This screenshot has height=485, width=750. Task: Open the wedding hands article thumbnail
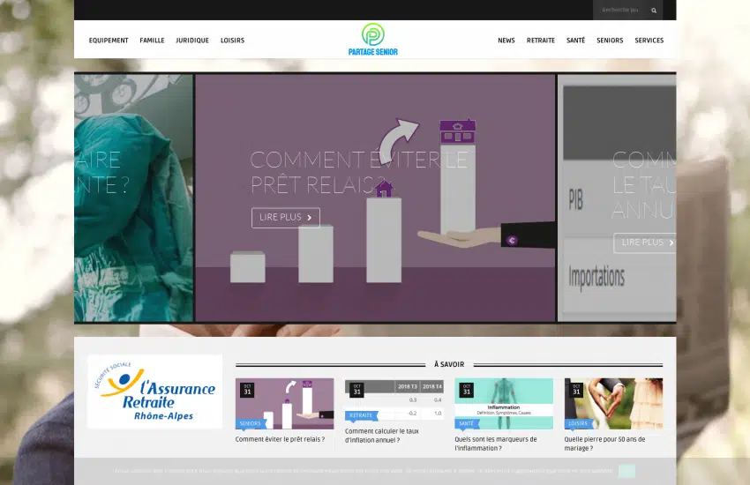pyautogui.click(x=613, y=404)
